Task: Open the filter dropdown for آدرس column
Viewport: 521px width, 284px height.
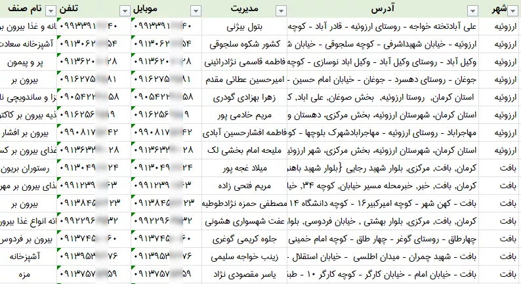Action: [472, 11]
